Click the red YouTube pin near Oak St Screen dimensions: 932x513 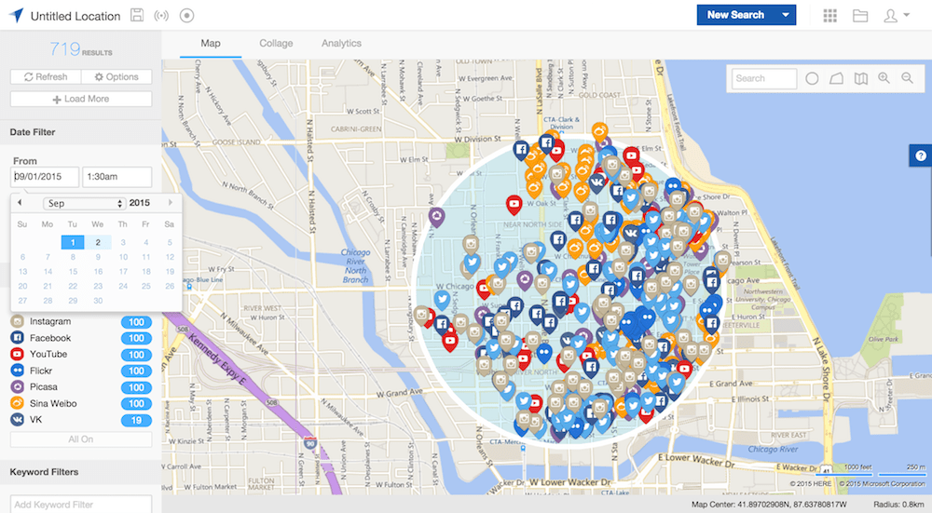click(x=514, y=205)
